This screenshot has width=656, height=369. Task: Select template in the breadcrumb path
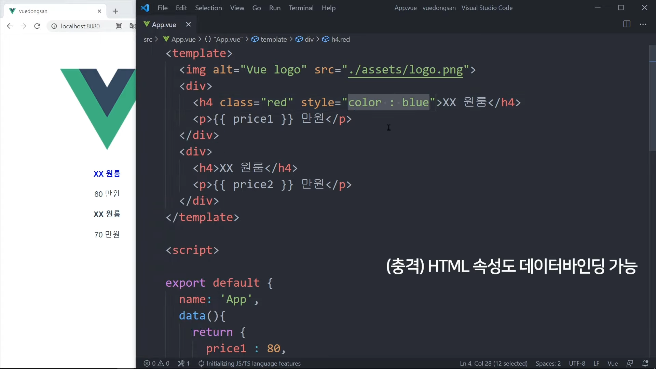pos(273,39)
